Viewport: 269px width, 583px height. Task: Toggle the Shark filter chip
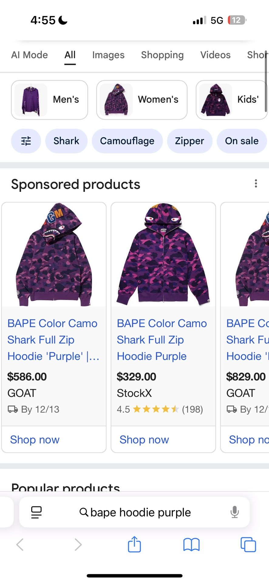click(66, 141)
